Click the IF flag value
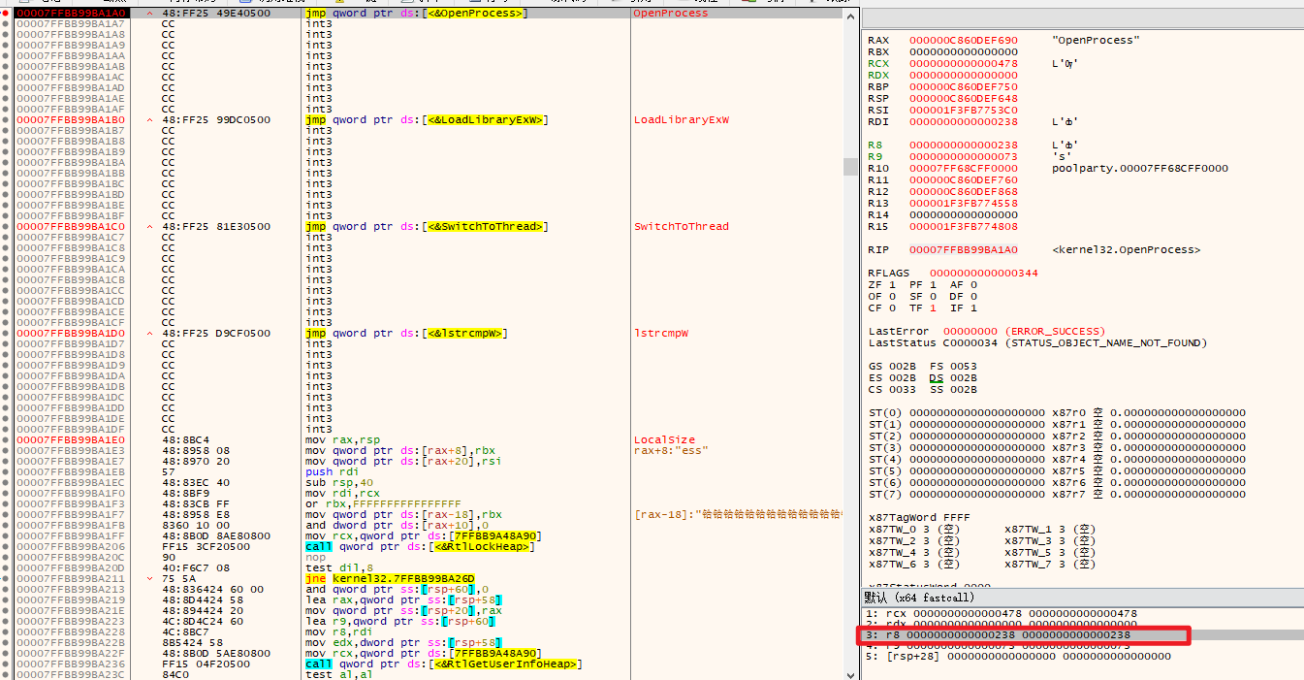 pos(975,308)
